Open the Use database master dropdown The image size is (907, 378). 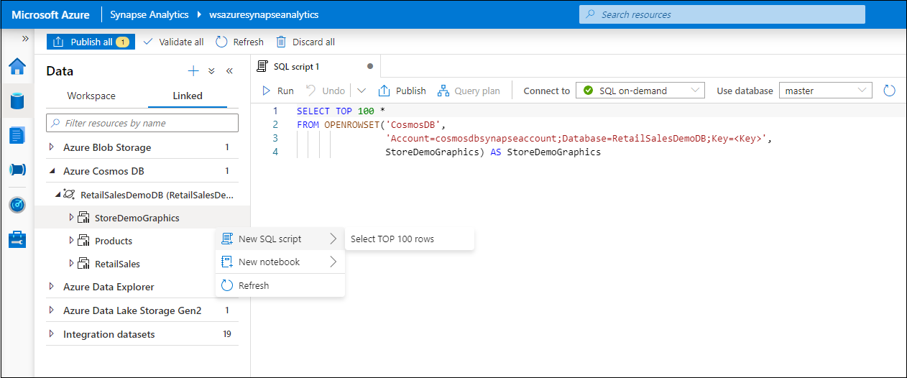click(x=826, y=91)
